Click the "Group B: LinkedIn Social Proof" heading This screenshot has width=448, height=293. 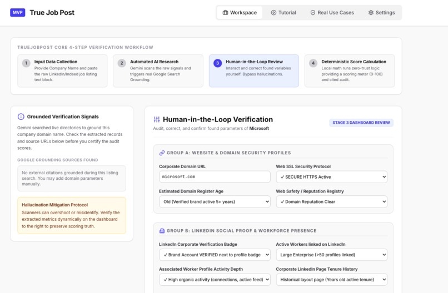coord(241,231)
